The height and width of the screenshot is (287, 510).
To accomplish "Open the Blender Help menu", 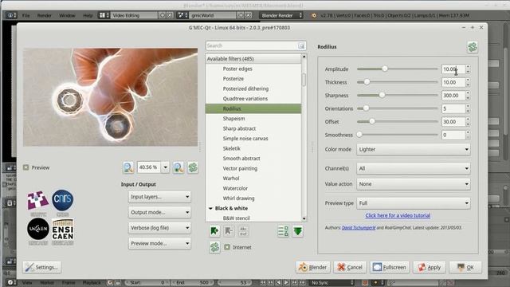I will (x=88, y=15).
